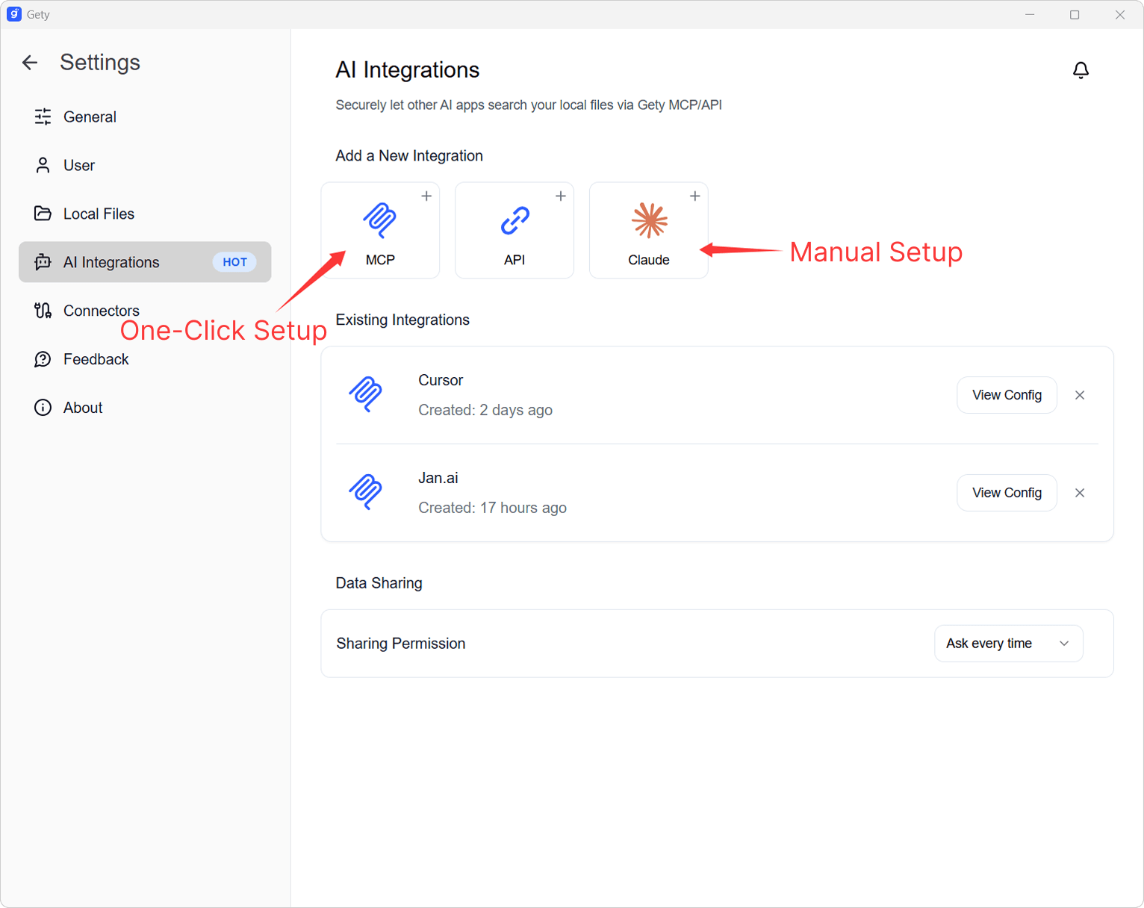The height and width of the screenshot is (908, 1144).
Task: Open the Connectors section
Action: tap(101, 311)
